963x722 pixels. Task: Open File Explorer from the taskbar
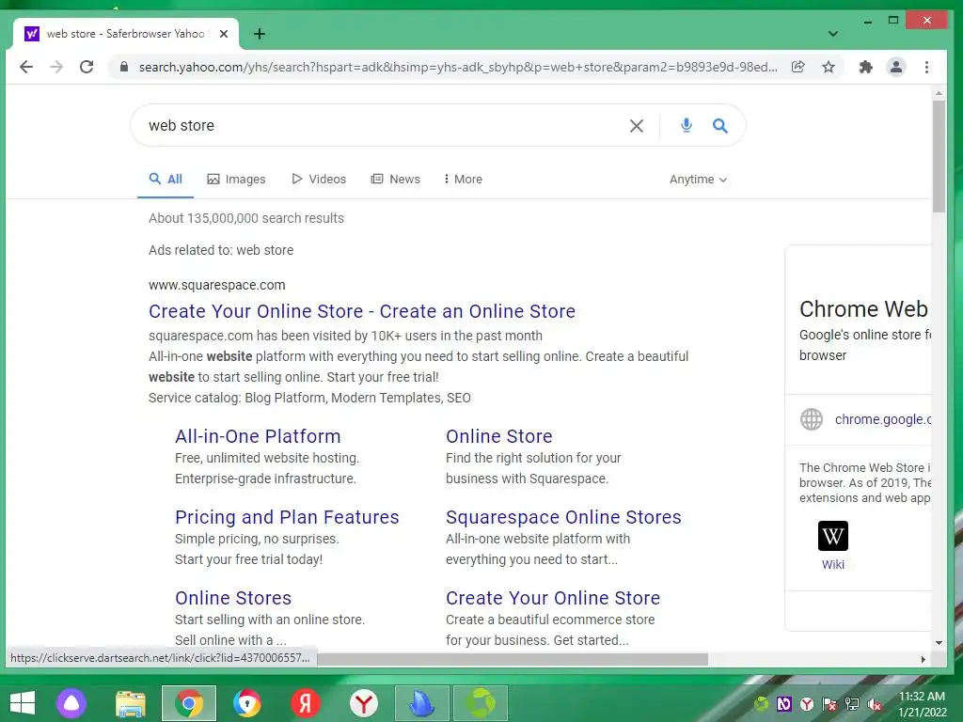130,703
